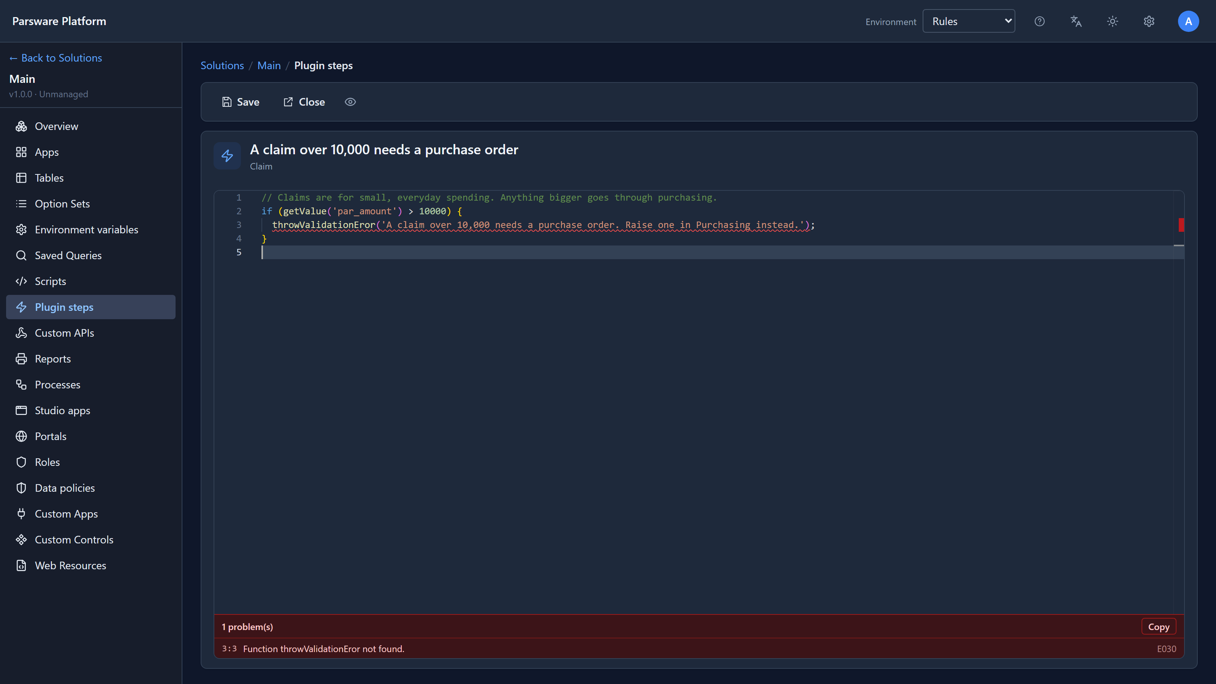Viewport: 1216px width, 684px height.
Task: Click the lightning badge beside the step title
Action: [x=227, y=156]
